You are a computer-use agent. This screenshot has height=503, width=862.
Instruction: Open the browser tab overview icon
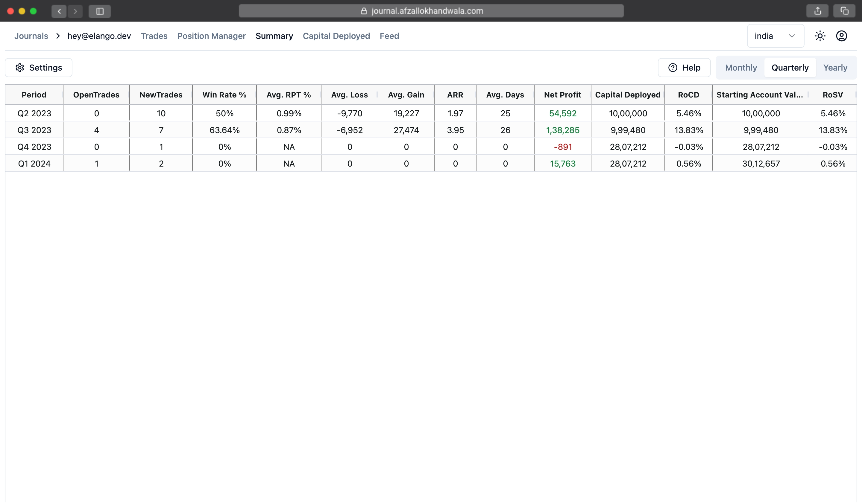point(844,11)
